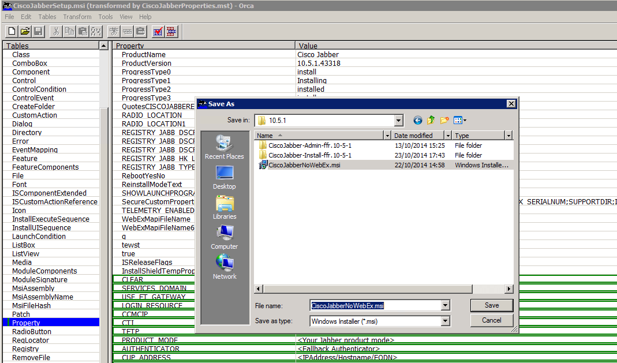Click the Paste Row toolbar icon
This screenshot has width=617, height=363.
pyautogui.click(x=140, y=32)
